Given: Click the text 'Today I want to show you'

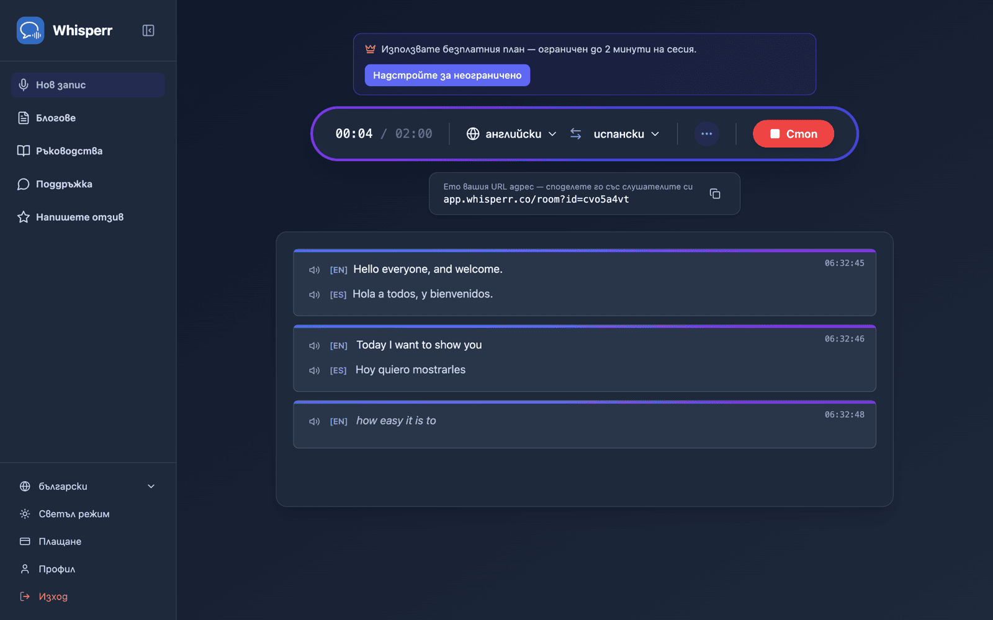Looking at the screenshot, I should pos(419,345).
